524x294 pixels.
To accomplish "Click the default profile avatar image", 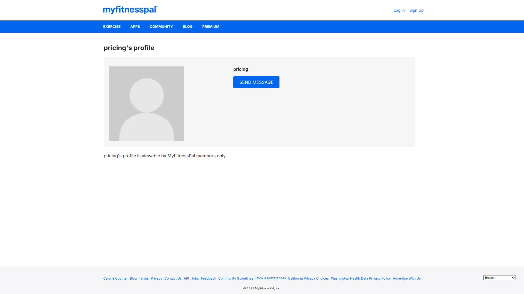I will (x=147, y=104).
